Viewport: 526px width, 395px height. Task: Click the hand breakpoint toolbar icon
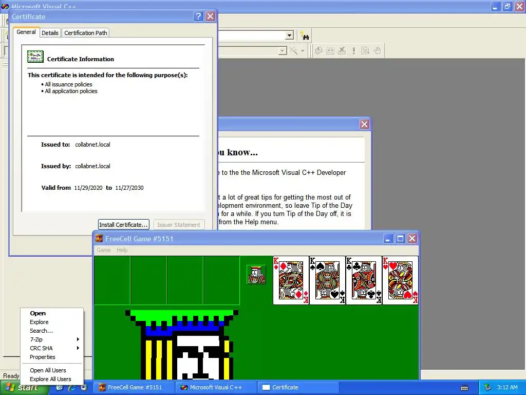pos(378,51)
